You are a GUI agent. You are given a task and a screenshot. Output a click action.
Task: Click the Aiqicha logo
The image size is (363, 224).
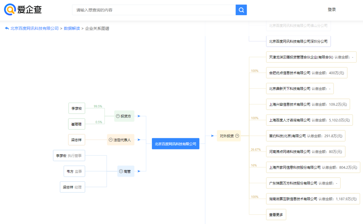(x=23, y=9)
